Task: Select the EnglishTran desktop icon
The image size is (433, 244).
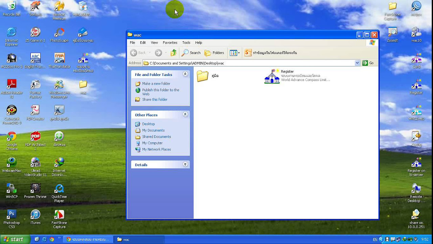Action: coord(35,61)
